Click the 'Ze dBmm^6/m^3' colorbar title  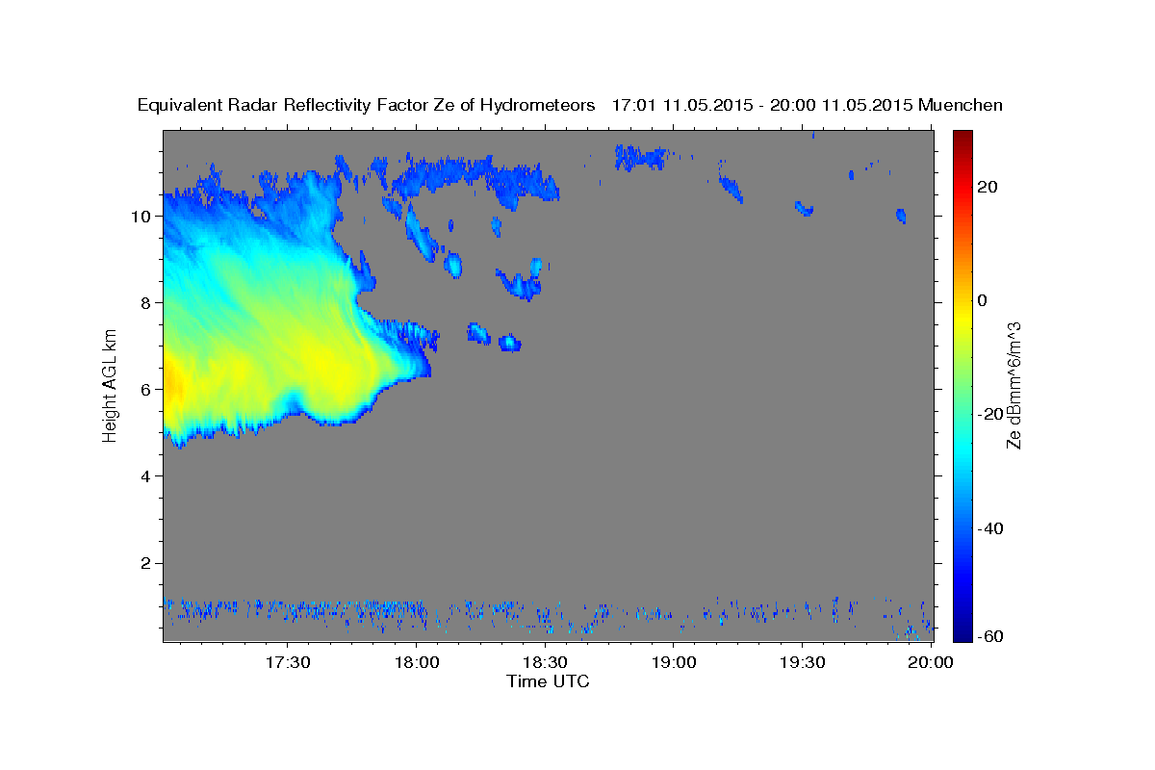pos(1014,385)
